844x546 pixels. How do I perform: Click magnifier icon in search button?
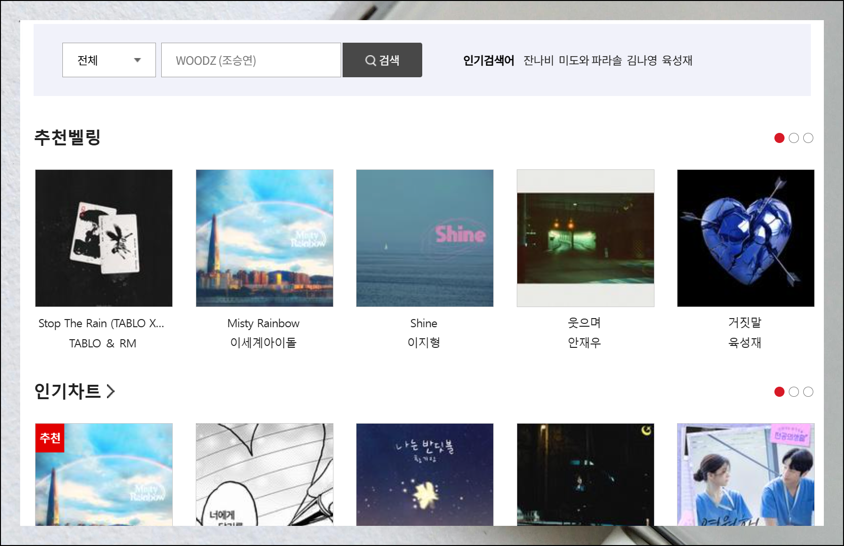click(370, 60)
